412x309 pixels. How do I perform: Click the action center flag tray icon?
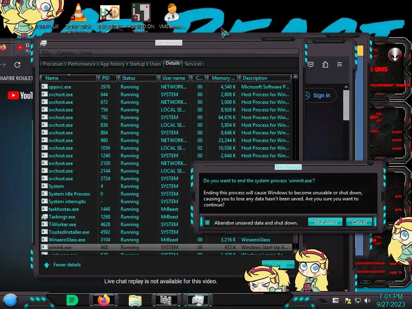click(x=348, y=300)
